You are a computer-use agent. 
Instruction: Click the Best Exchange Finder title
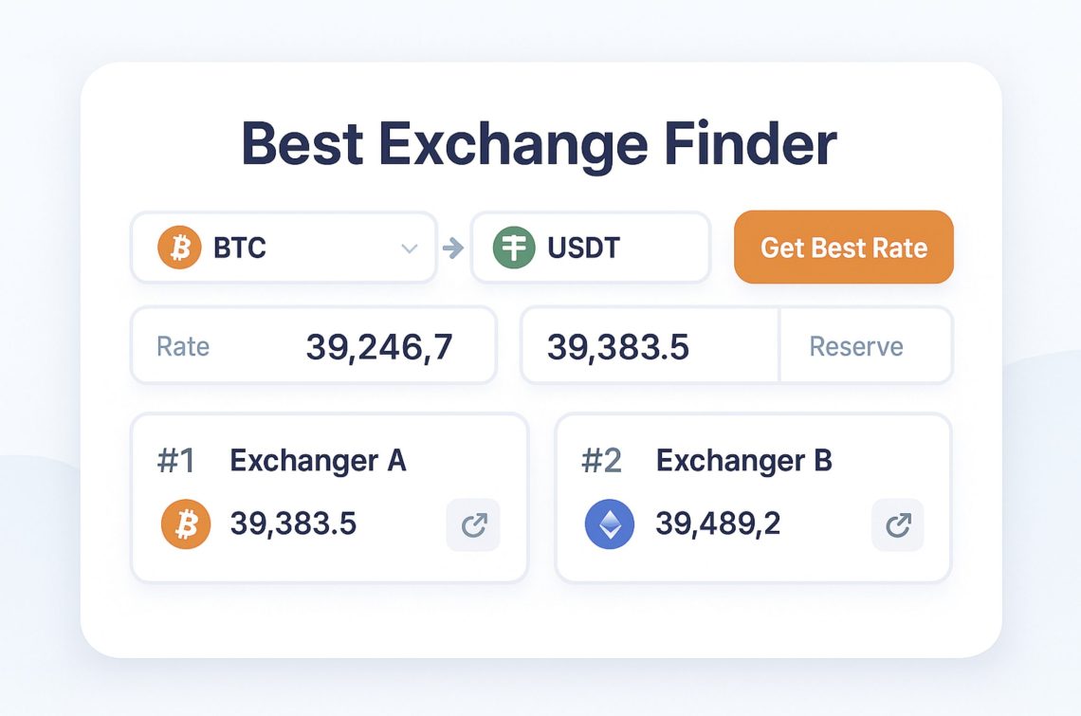tap(540, 142)
